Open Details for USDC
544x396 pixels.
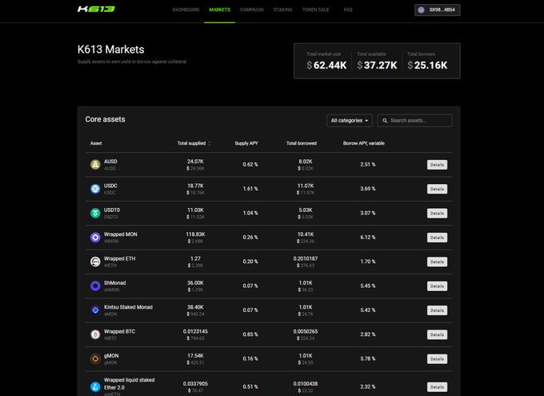coord(437,189)
